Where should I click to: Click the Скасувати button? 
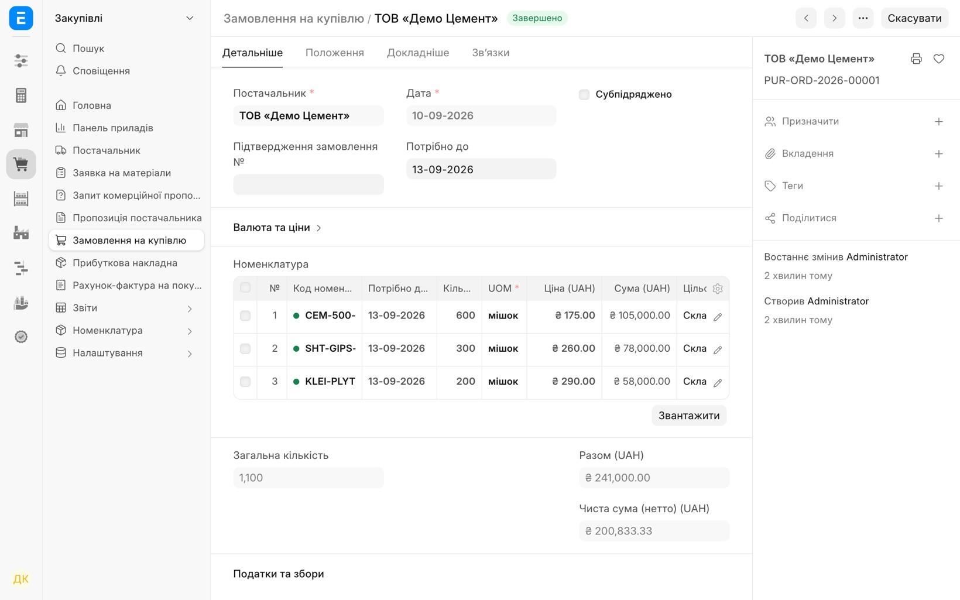[914, 18]
